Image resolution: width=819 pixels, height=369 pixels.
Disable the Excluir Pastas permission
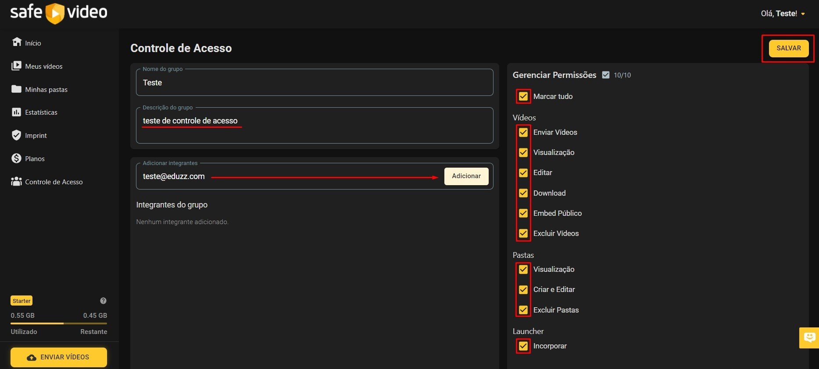point(523,310)
